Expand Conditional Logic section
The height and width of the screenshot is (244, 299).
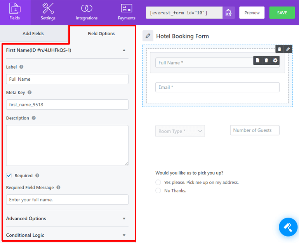tap(124, 235)
